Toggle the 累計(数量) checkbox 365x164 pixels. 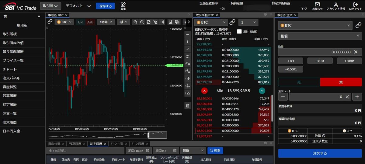[x=239, y=32]
